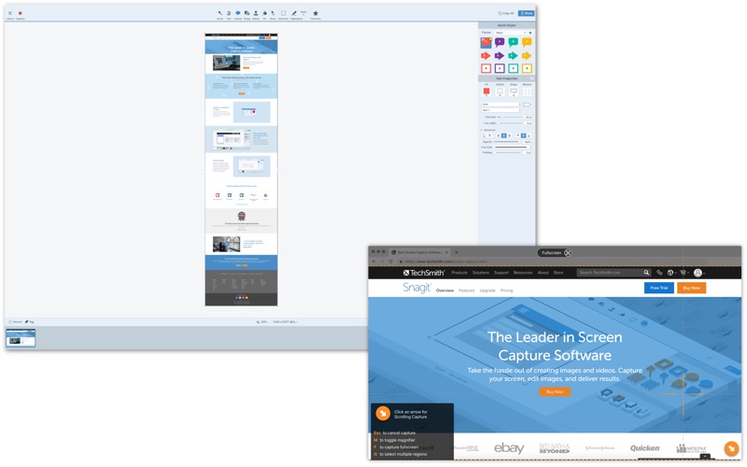This screenshot has height=467, width=747.
Task: Open the Tool Properties help icon
Action: [x=531, y=78]
